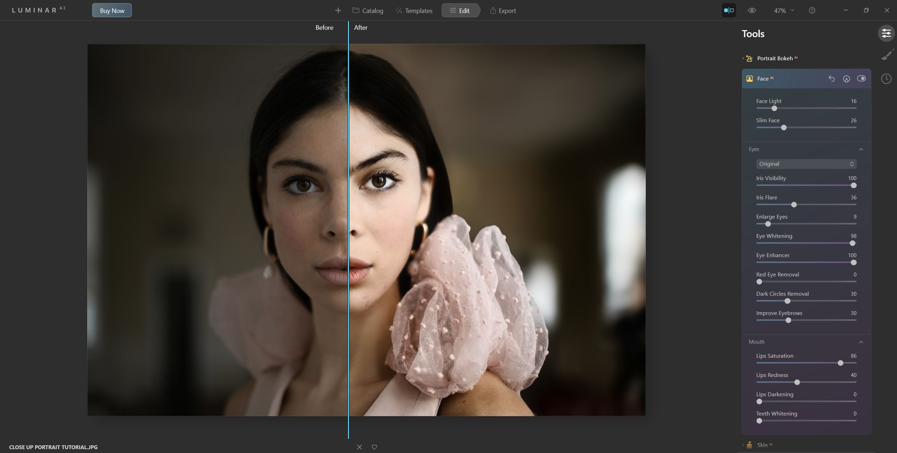Open the help question mark icon
This screenshot has height=453, width=897.
point(812,11)
